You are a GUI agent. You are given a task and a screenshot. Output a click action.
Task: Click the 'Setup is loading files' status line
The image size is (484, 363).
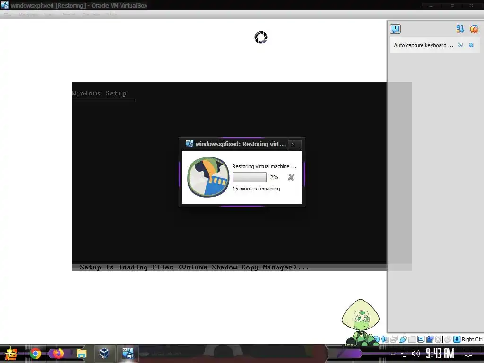pyautogui.click(x=194, y=268)
